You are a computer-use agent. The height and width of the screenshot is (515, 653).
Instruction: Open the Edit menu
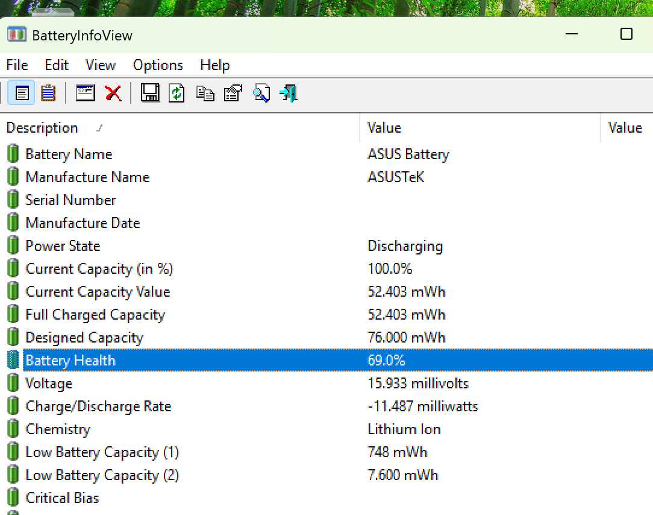point(57,65)
